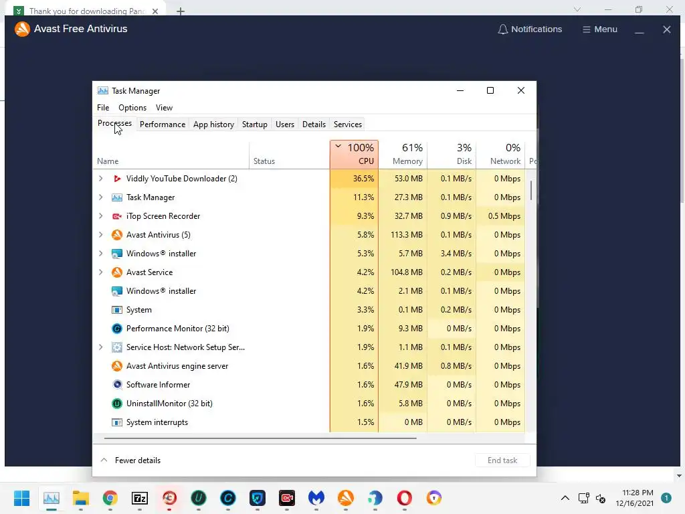The width and height of the screenshot is (685, 514).
Task: Click the Service Host Network Setup gear icon
Action: click(116, 347)
